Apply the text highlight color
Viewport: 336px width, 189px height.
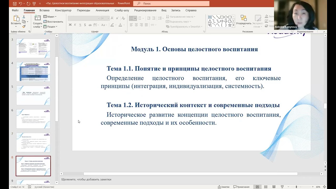[x=112, y=25]
